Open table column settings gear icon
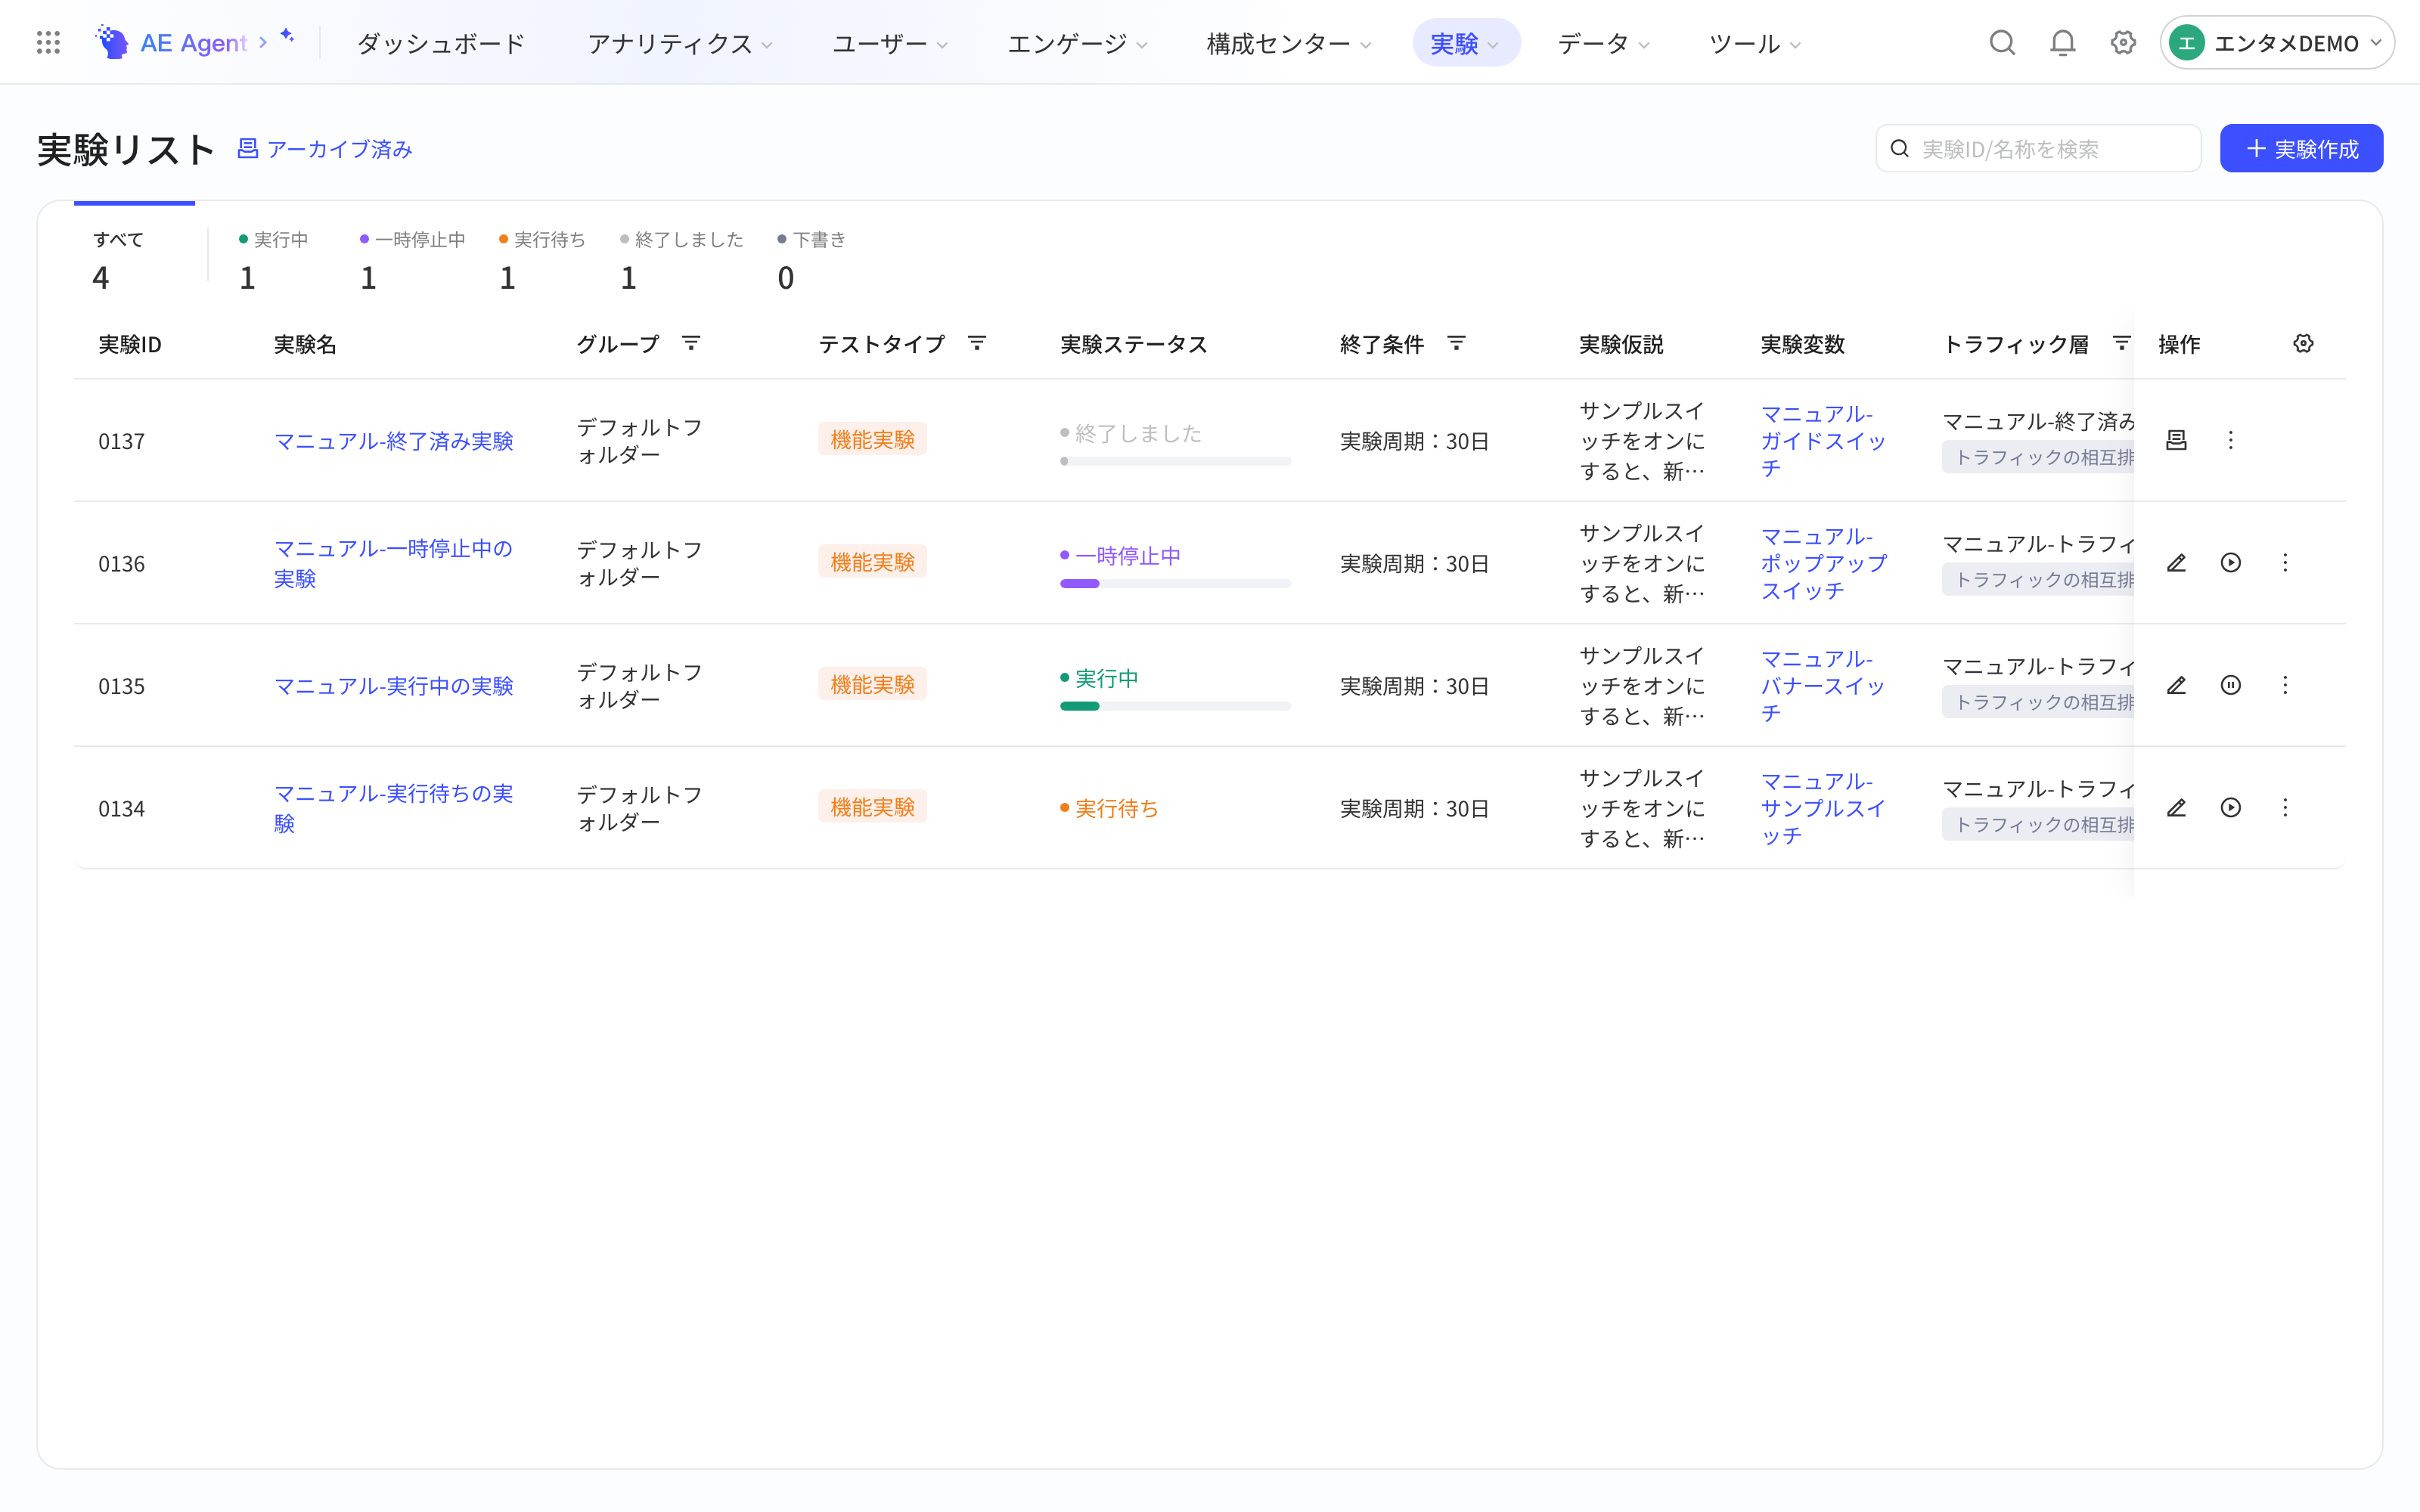Screen dimensions: 2420x1512 [x=2303, y=343]
